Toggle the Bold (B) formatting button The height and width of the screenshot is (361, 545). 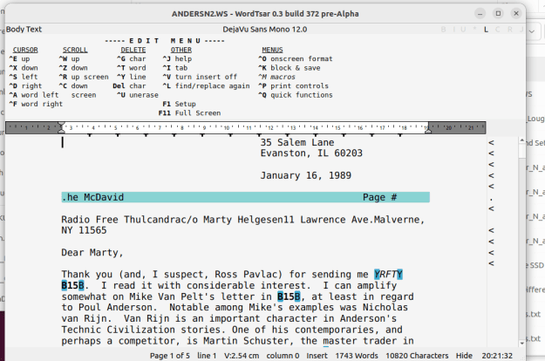point(445,30)
